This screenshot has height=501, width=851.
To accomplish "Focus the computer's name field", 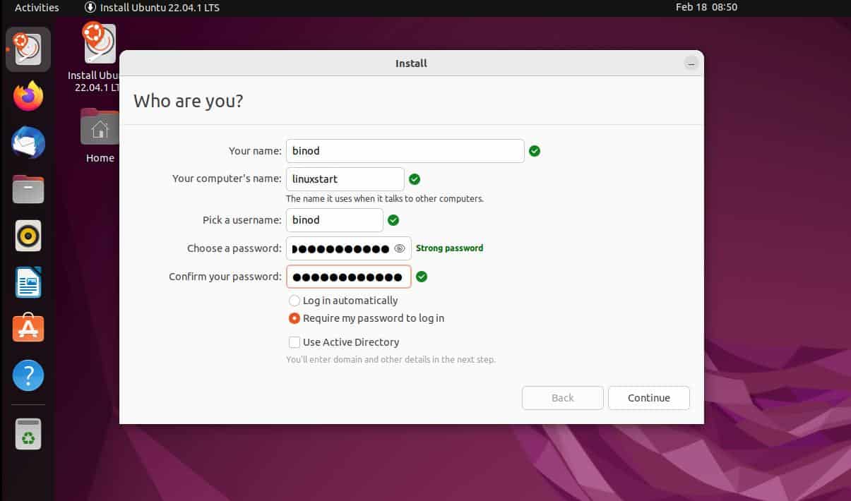I will pos(345,179).
